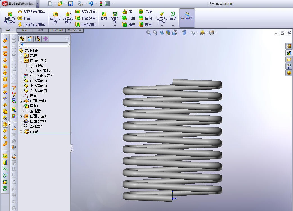Expand the 注解 (Annotations) tree node
Image resolution: width=293 pixels, height=211 pixels.
pyautogui.click(x=21, y=56)
